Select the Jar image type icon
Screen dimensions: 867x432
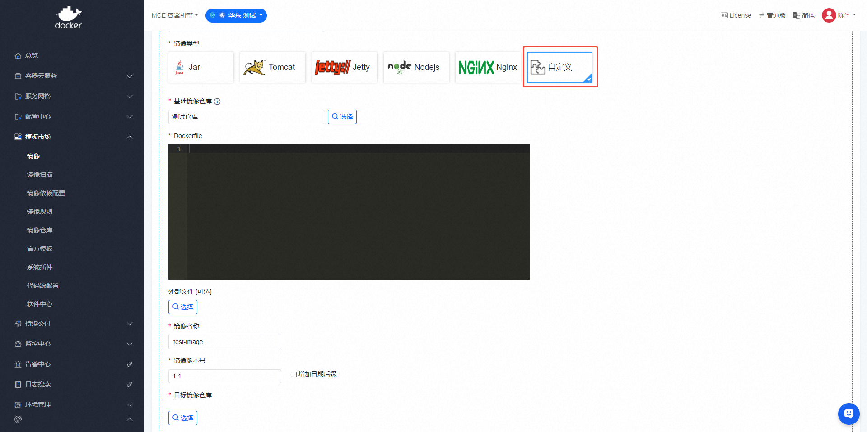[x=179, y=67]
